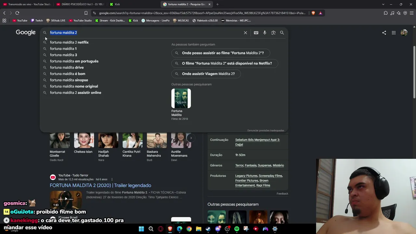Click Denunciar previsões inadequadas link
This screenshot has height=234, width=416.
pyautogui.click(x=266, y=131)
